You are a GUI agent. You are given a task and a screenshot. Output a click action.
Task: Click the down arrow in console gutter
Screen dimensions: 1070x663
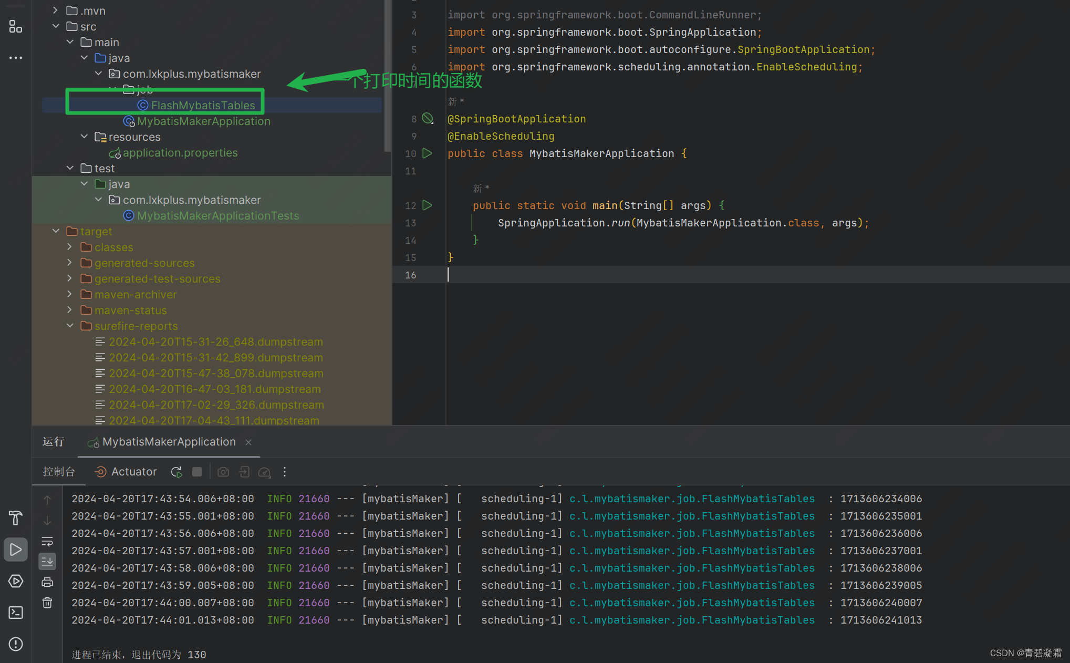[x=47, y=521]
